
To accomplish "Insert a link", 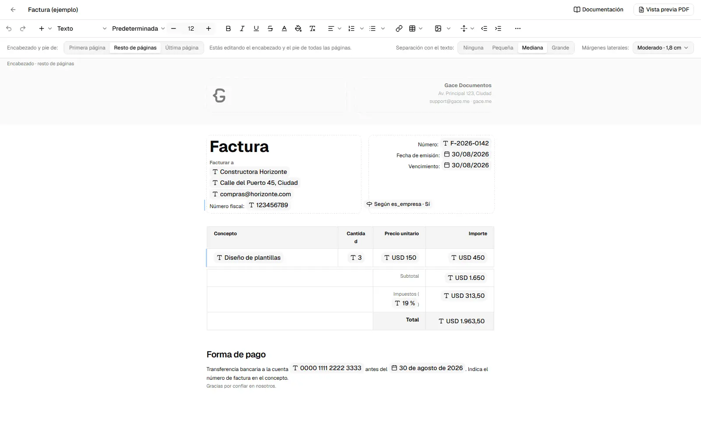I will (x=399, y=28).
